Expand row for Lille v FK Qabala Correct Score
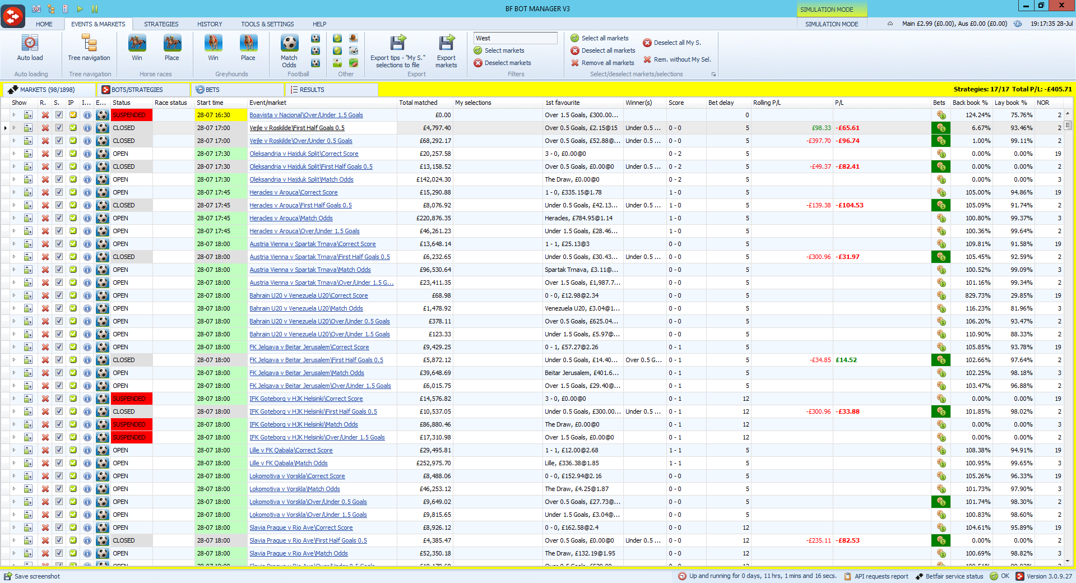1076x583 pixels. pyautogui.click(x=14, y=450)
